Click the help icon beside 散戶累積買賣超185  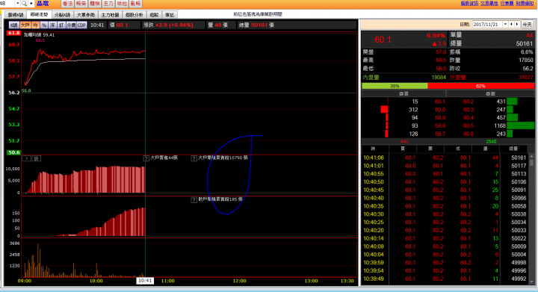194,200
